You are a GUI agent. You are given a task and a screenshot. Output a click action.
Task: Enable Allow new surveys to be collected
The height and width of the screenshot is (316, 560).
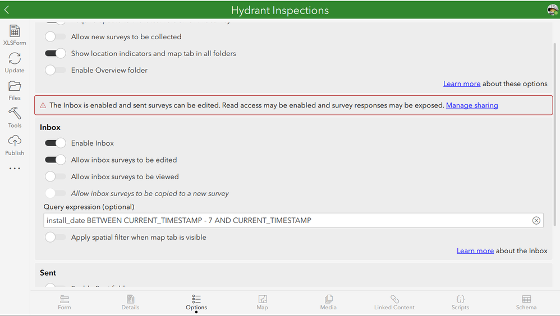coord(55,37)
